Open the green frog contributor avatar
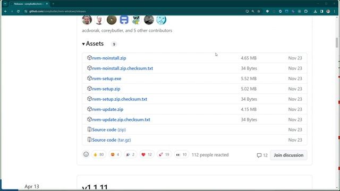The height and width of the screenshot is (191, 340). click(x=137, y=20)
